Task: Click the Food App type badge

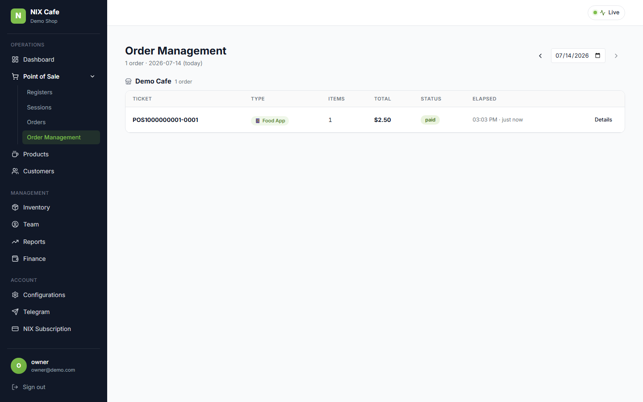Action: (270, 121)
